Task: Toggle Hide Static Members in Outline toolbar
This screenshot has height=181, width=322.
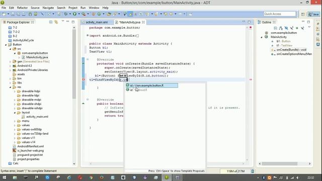Action: [x=291, y=28]
